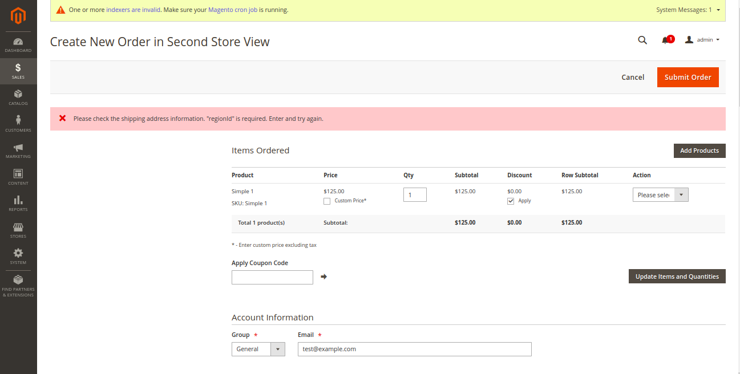This screenshot has width=740, height=374.
Task: Open the Action 'Please select' dropdown
Action: [661, 195]
